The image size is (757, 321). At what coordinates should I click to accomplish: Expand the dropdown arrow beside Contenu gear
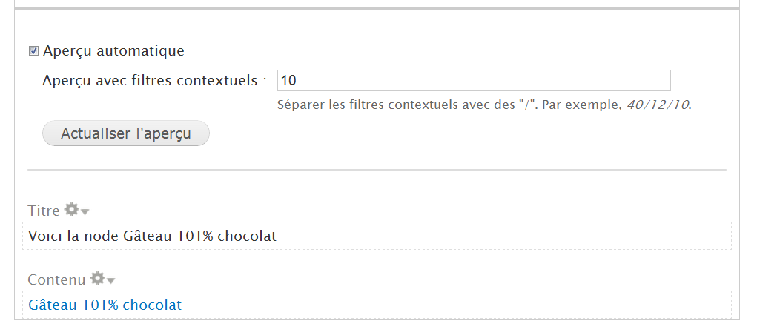tap(111, 280)
